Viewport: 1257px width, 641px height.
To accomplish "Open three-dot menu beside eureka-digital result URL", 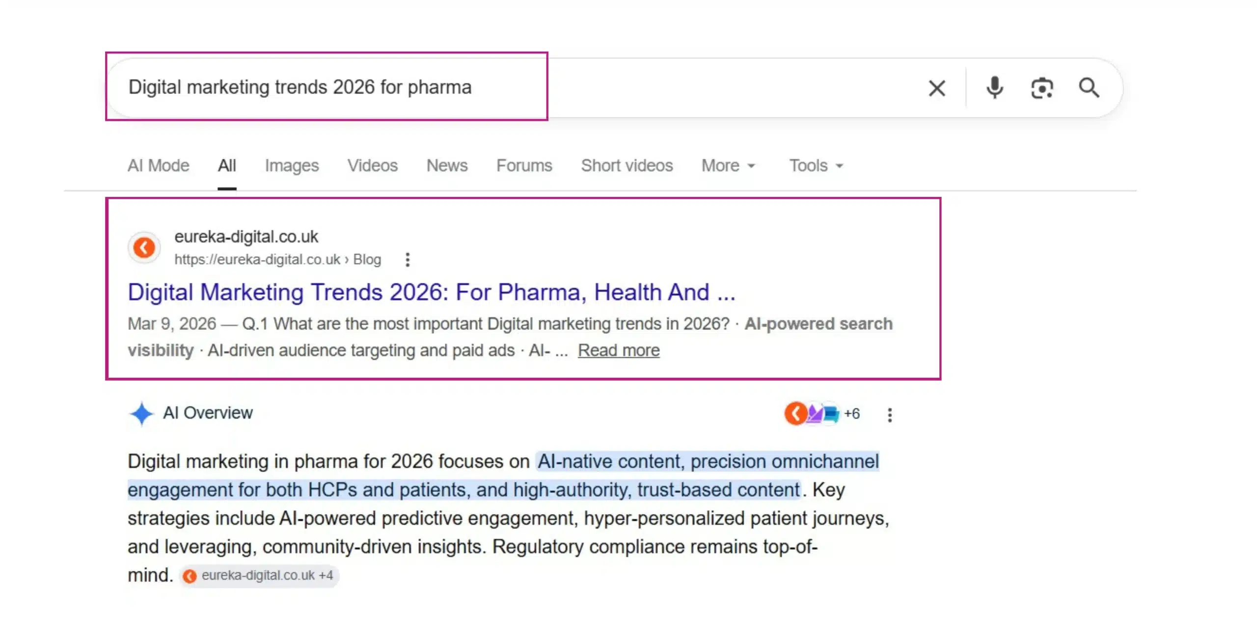I will coord(407,260).
